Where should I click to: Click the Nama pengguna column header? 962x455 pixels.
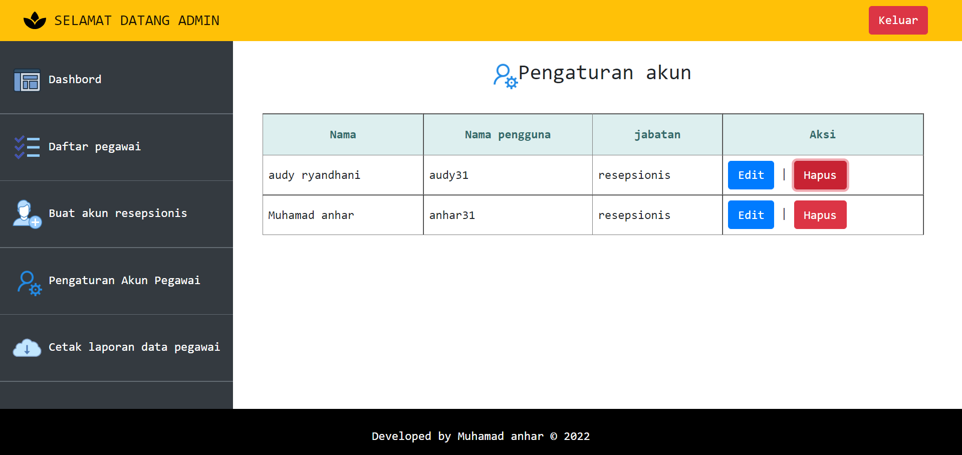(507, 135)
